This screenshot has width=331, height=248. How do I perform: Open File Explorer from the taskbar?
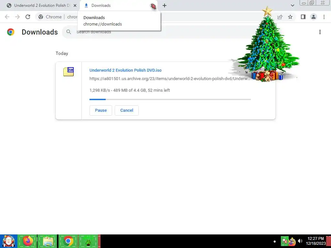pos(48,241)
